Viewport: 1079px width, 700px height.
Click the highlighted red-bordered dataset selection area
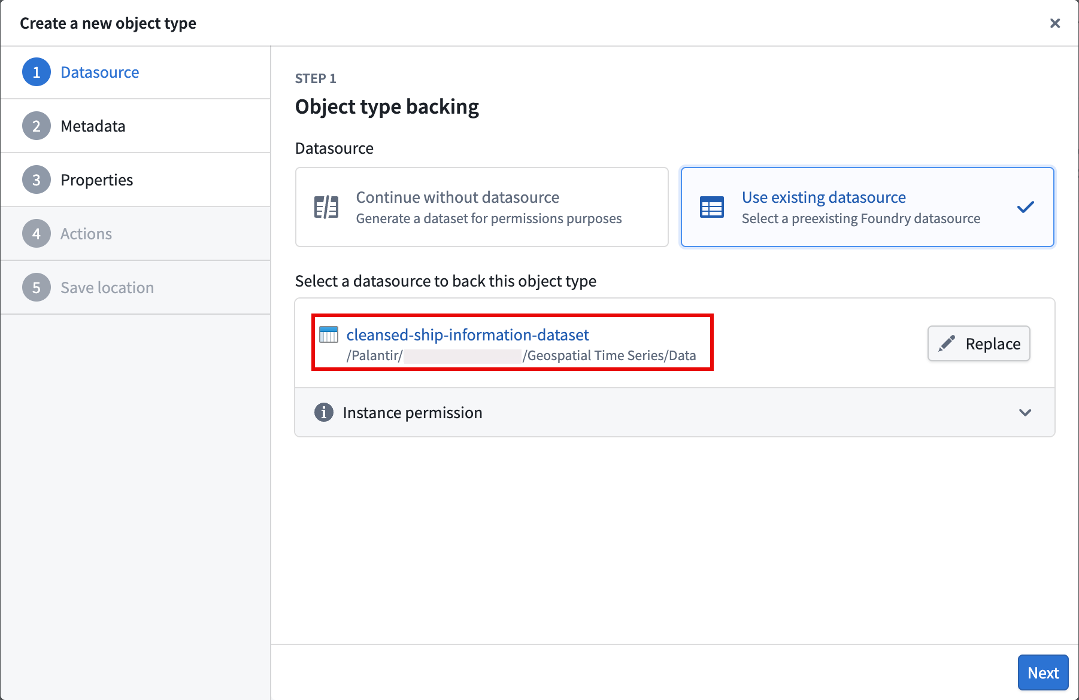tap(512, 342)
